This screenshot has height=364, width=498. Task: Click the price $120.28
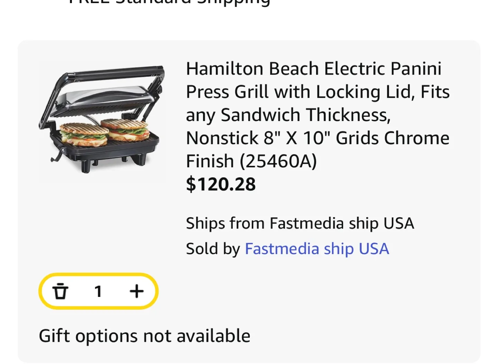pyautogui.click(x=221, y=184)
